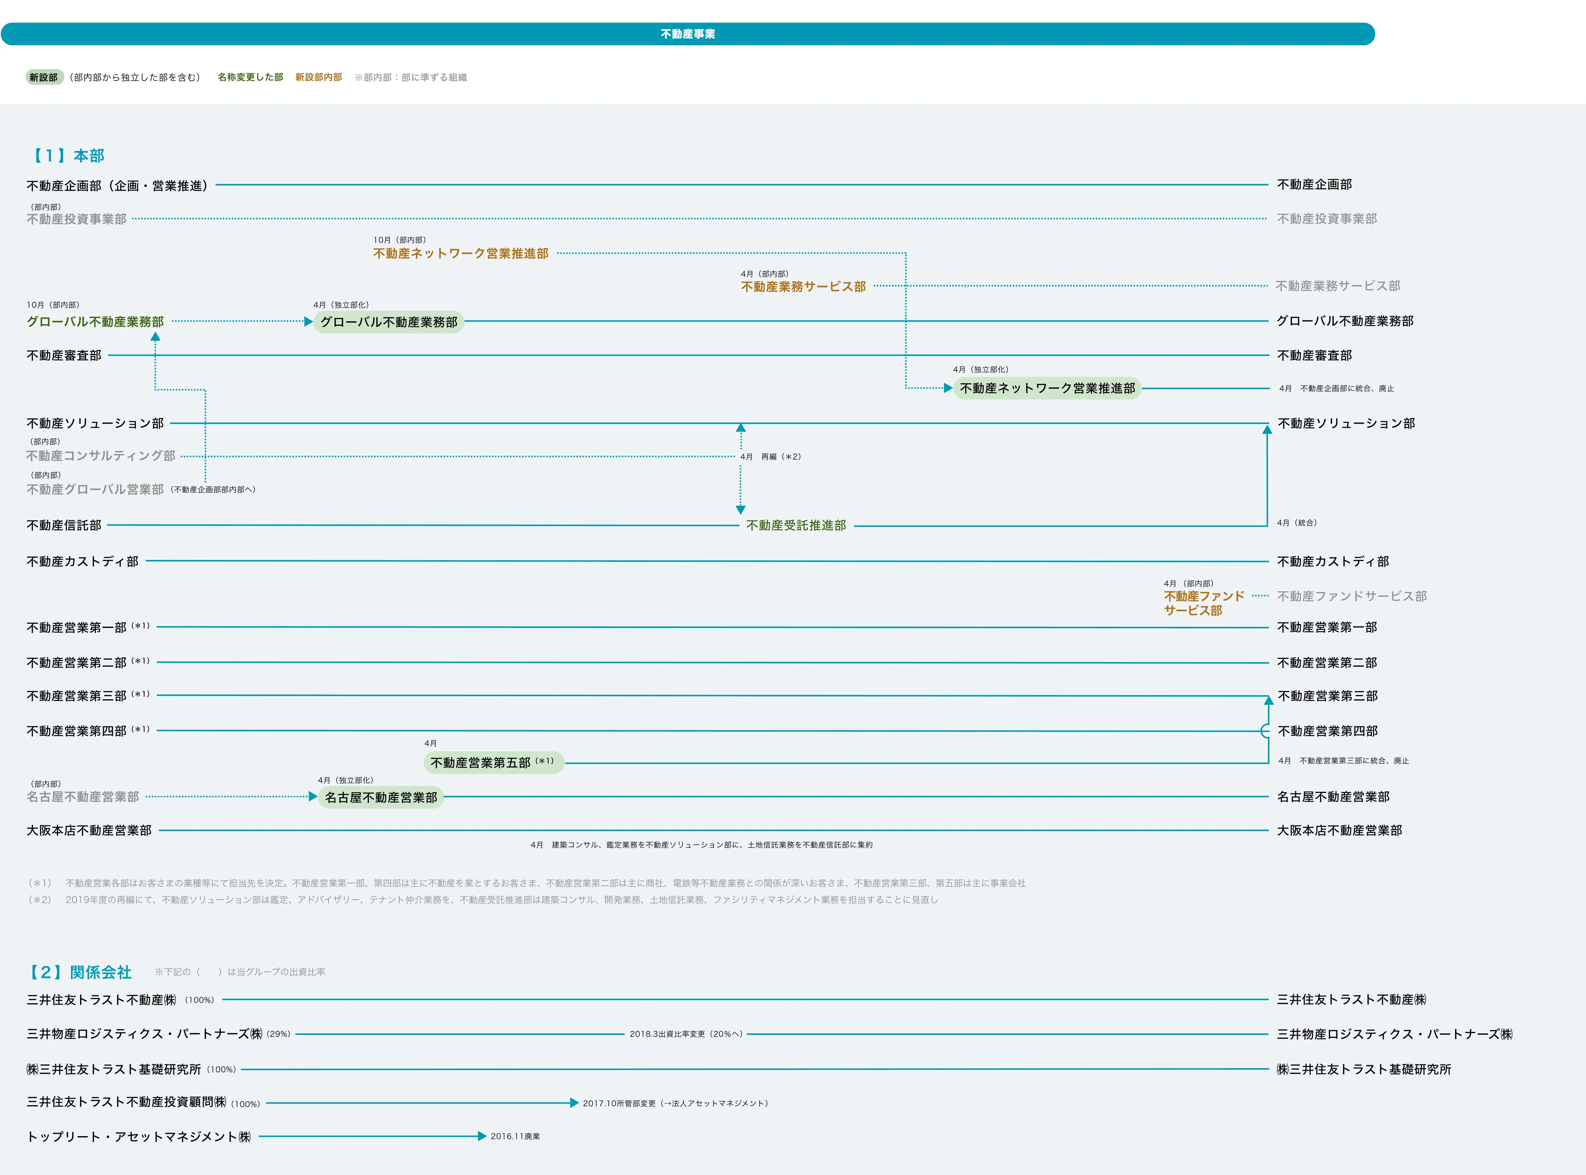This screenshot has width=1586, height=1175.
Task: Click 三井住友トラスト不動産㈱ with (100%) label
Action: coord(120,1000)
